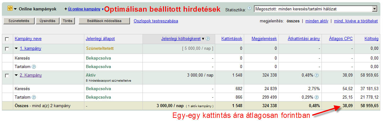
Task: Click the 54,52 average CPC value
Action: (348, 89)
